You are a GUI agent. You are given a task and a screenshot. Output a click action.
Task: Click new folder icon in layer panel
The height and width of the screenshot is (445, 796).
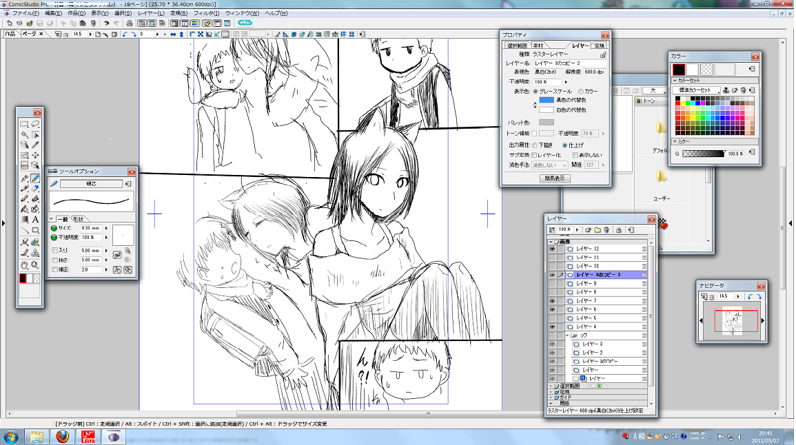coord(597,230)
